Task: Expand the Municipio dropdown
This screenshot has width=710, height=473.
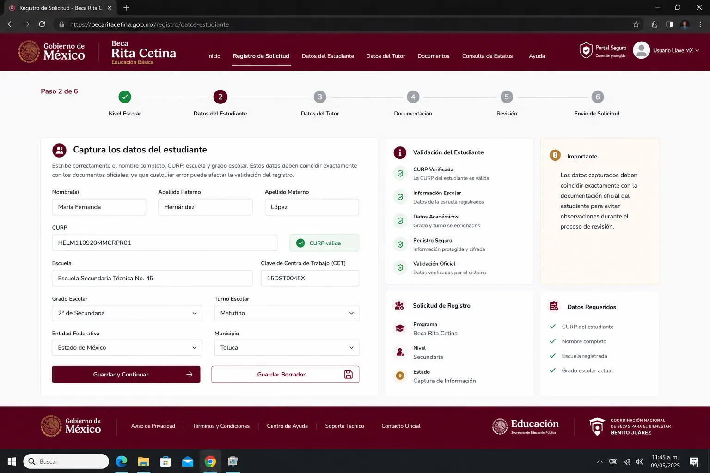Action: [287, 348]
